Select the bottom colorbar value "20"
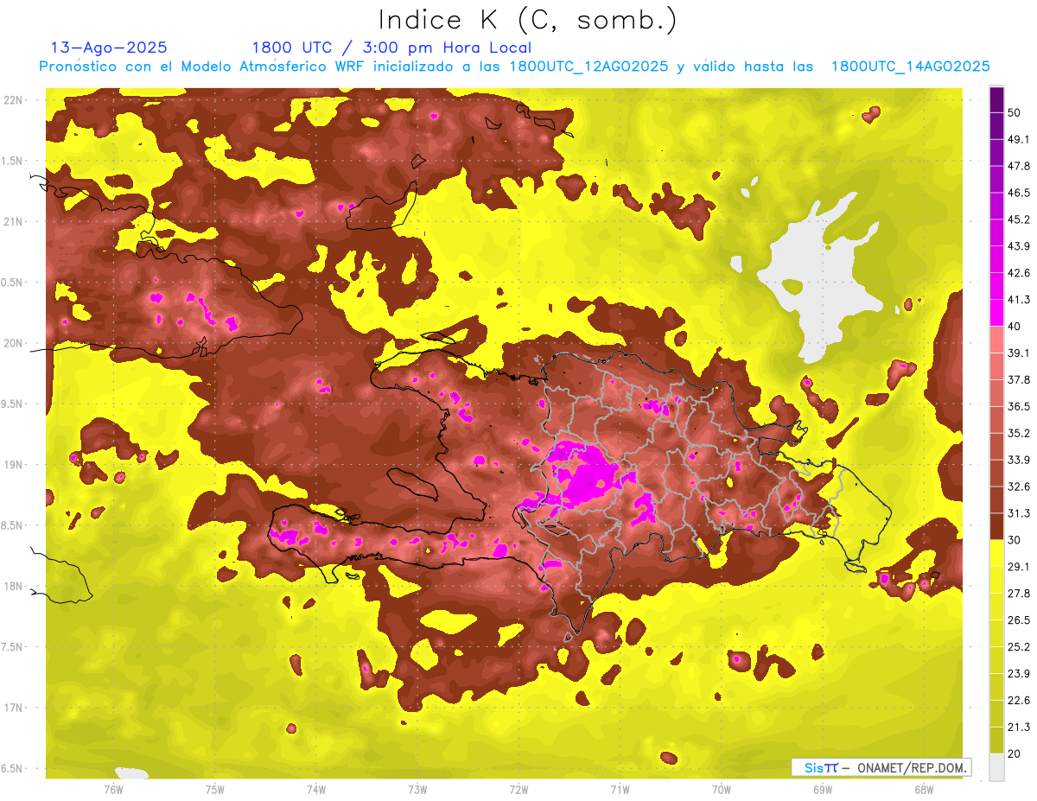 (x=1015, y=753)
